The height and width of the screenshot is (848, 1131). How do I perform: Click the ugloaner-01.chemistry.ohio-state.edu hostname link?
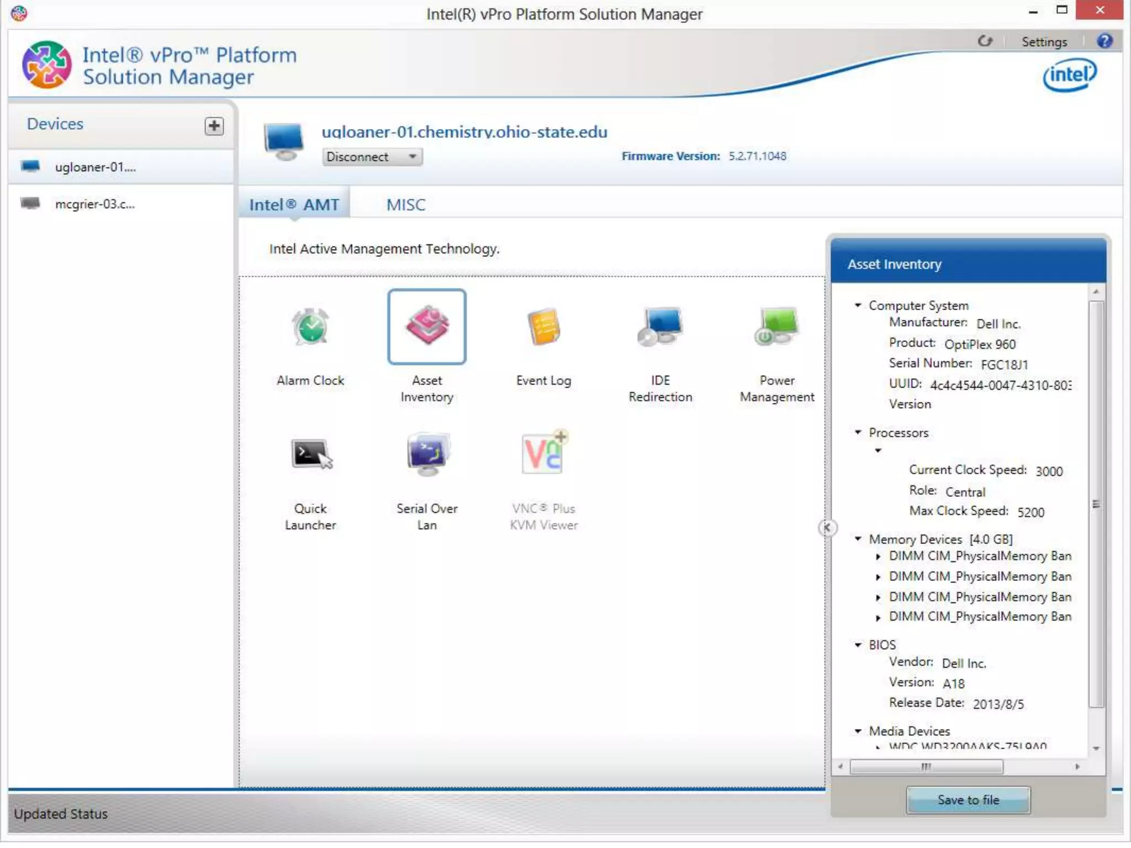click(x=464, y=132)
